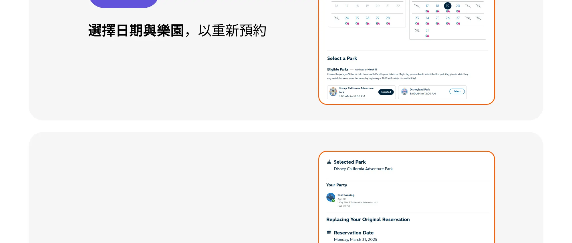The width and height of the screenshot is (572, 243).
Task: Click the availability icon under date 31
Action: [x=427, y=36]
